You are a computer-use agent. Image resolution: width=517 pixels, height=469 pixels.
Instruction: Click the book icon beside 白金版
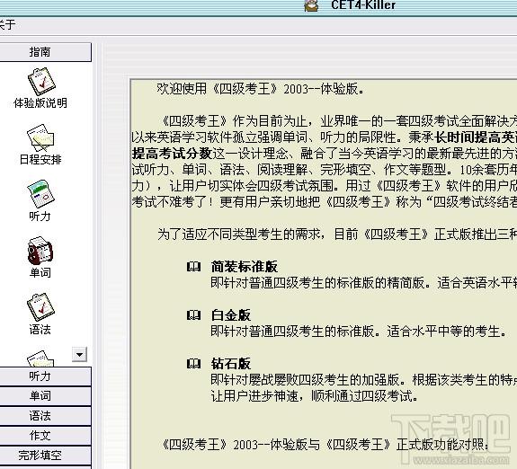(193, 315)
